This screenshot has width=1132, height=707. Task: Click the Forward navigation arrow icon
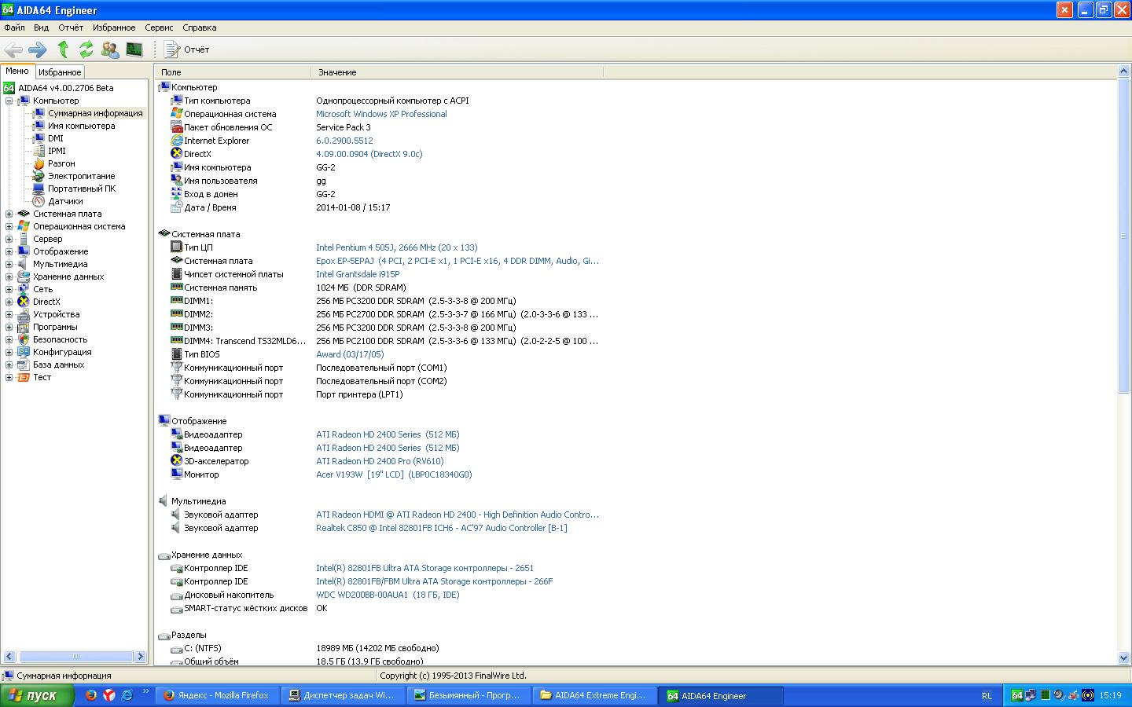[38, 49]
